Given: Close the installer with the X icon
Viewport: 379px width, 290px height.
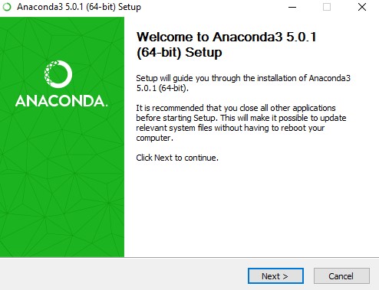Looking at the screenshot, I should point(362,7).
